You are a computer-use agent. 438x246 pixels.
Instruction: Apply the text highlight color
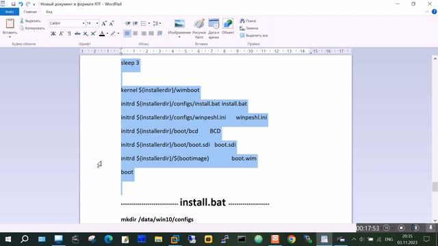(112, 33)
